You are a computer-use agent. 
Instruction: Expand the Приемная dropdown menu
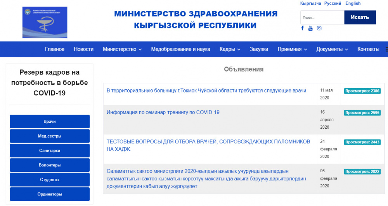292,49
